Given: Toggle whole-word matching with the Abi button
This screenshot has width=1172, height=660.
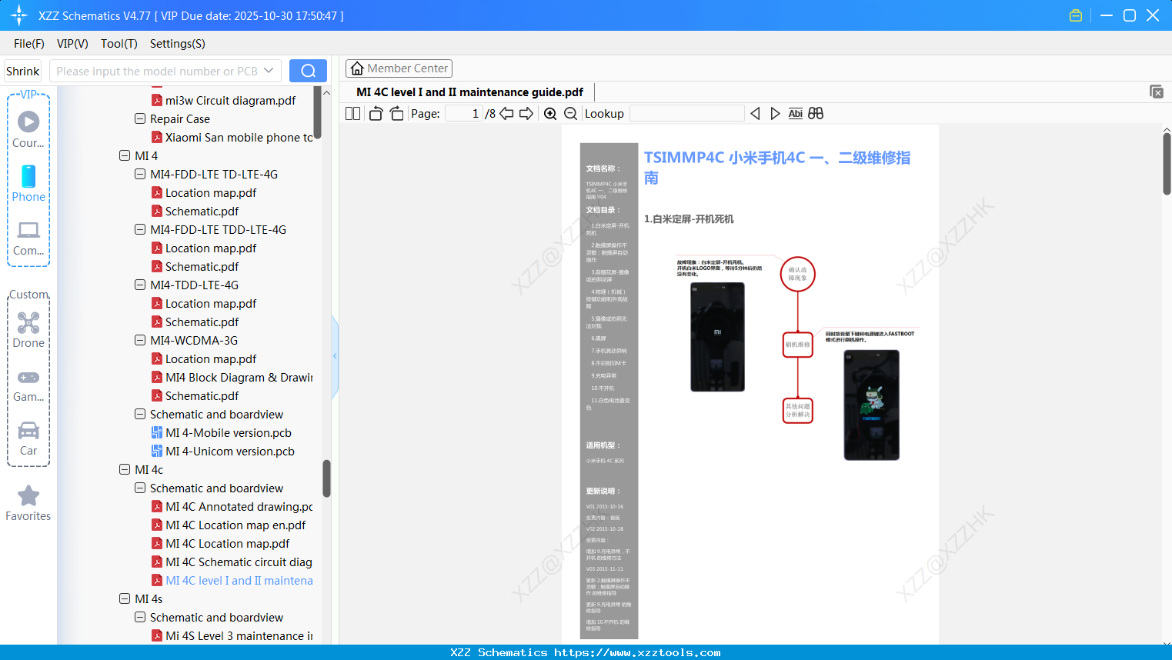Looking at the screenshot, I should [x=795, y=112].
